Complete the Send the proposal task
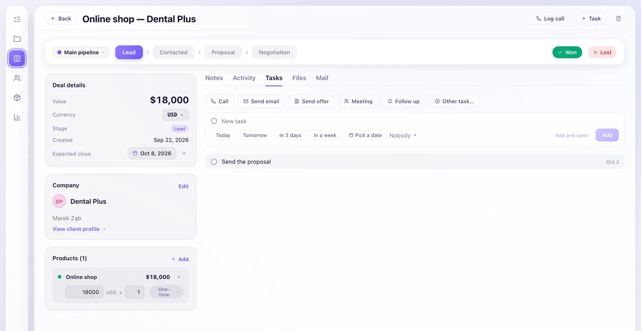This screenshot has width=641, height=331. (214, 162)
